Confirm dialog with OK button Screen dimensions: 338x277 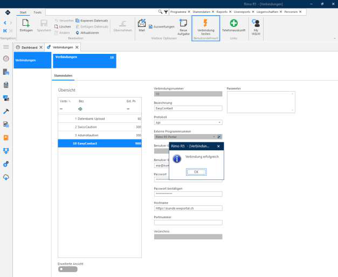click(196, 172)
